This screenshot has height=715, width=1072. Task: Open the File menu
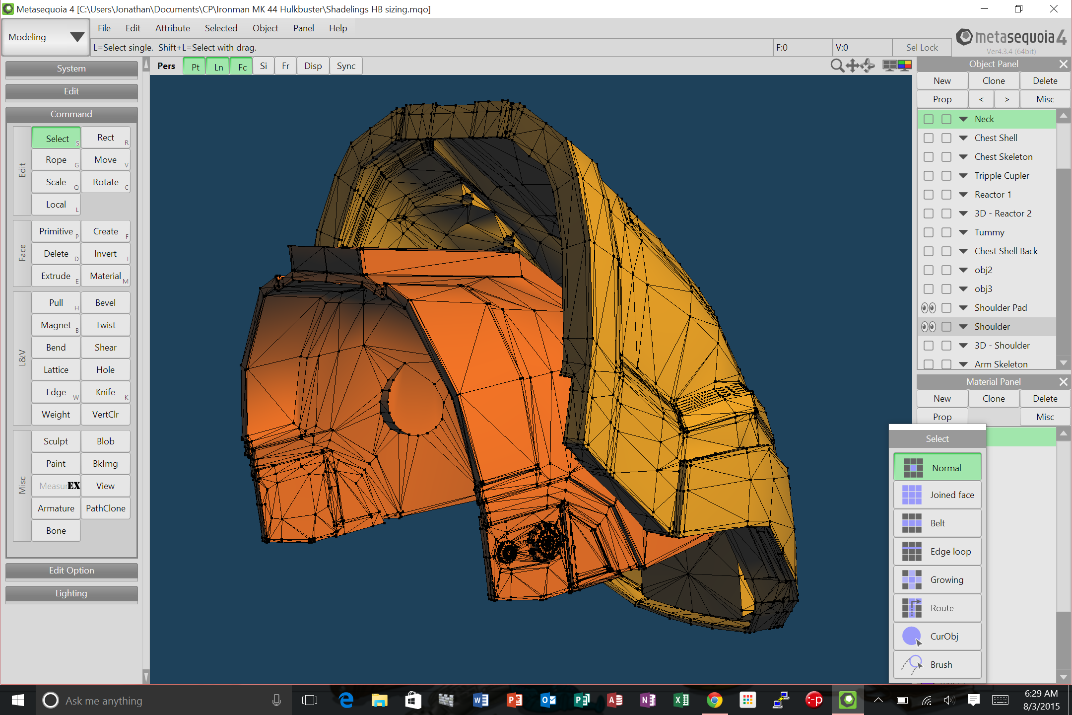(x=104, y=28)
